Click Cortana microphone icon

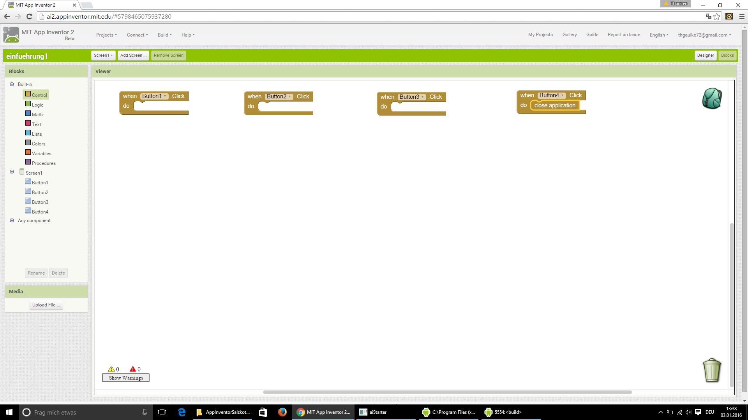click(x=145, y=412)
